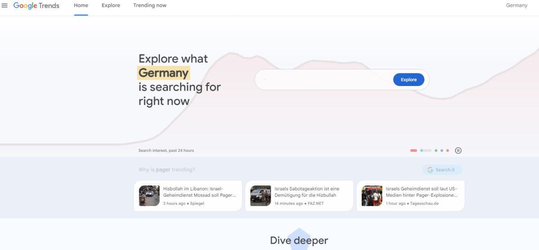Select the purple carousel indicator dot
The height and width of the screenshot is (250, 539).
point(442,151)
